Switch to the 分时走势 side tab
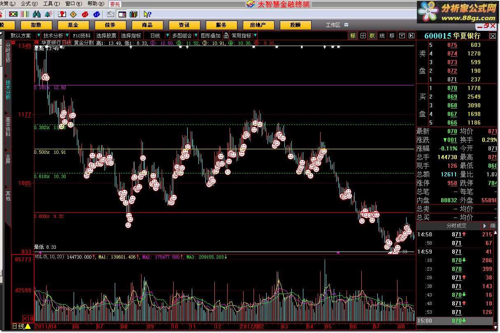The width and height of the screenshot is (500, 333). 8,53
